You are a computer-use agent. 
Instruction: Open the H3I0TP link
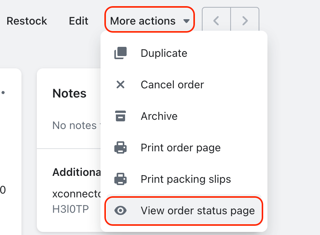(71, 209)
